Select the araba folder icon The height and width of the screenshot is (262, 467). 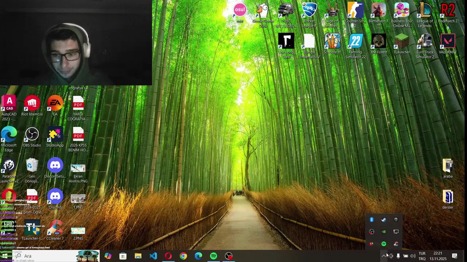click(448, 168)
